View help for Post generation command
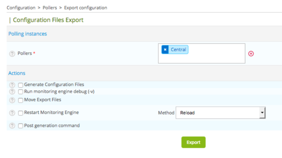This screenshot has height=158, width=282. (x=12, y=126)
